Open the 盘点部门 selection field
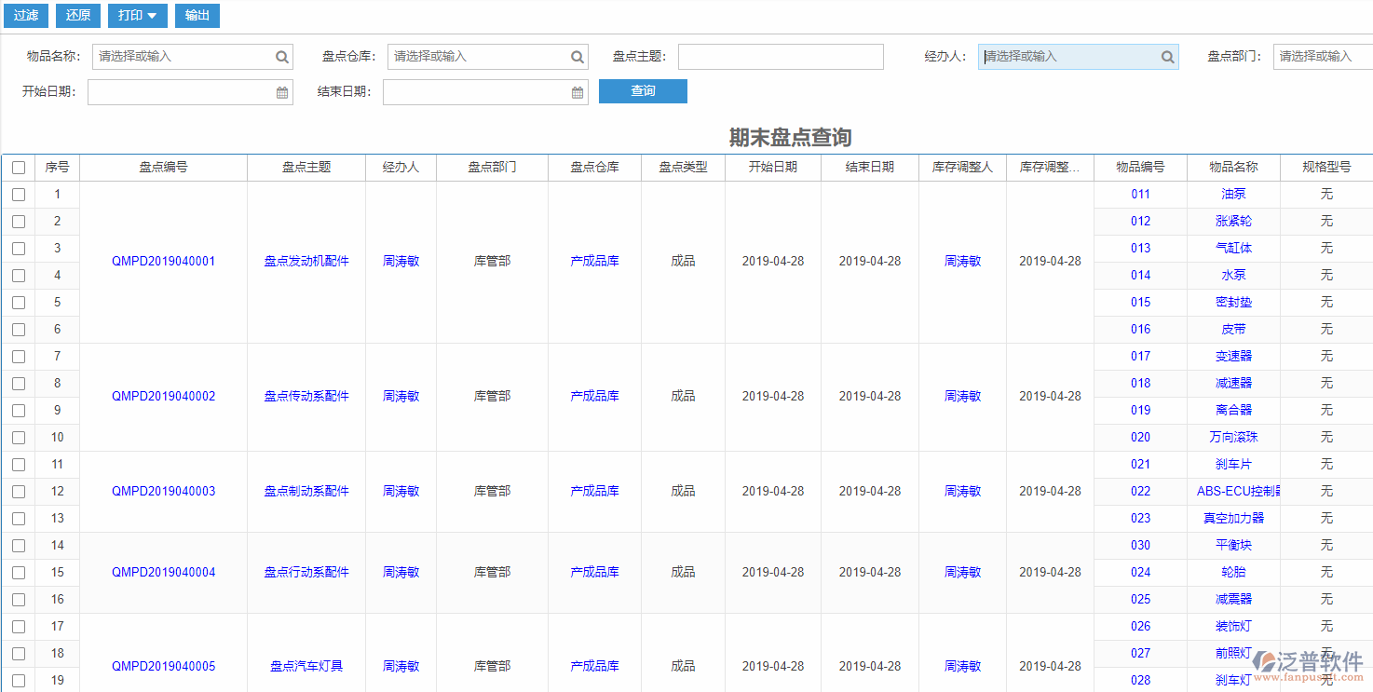 pyautogui.click(x=1323, y=57)
